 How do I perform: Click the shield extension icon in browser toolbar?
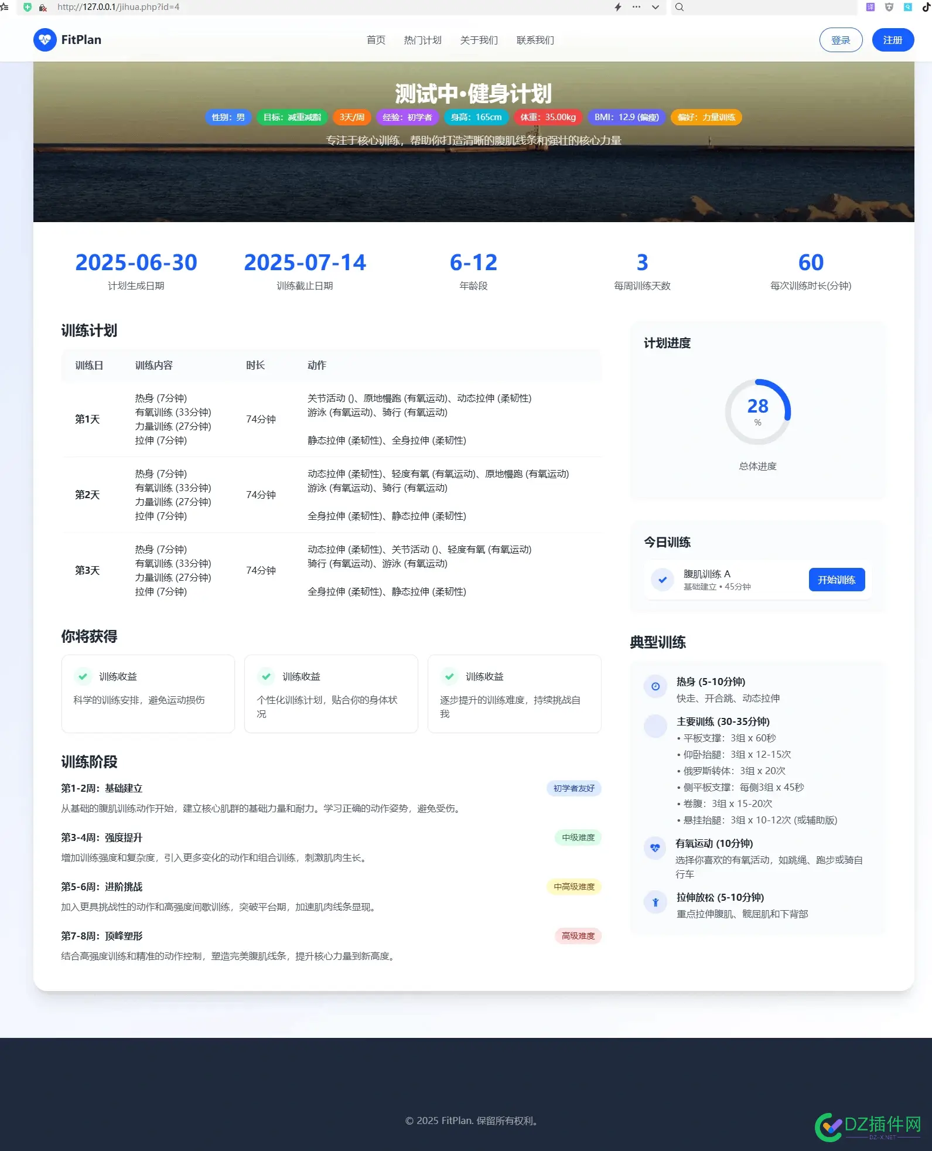pos(889,7)
